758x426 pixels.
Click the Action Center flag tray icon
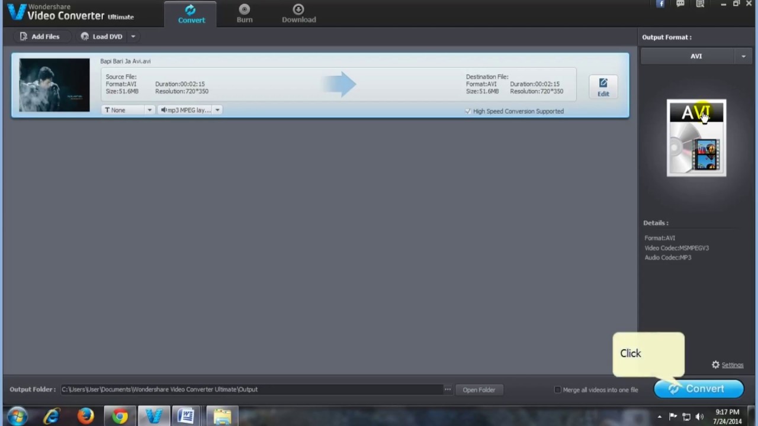[x=673, y=417]
